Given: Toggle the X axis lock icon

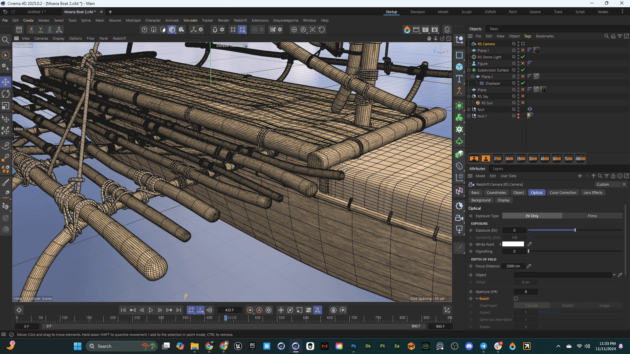Looking at the screenshot, I should 31,30.
